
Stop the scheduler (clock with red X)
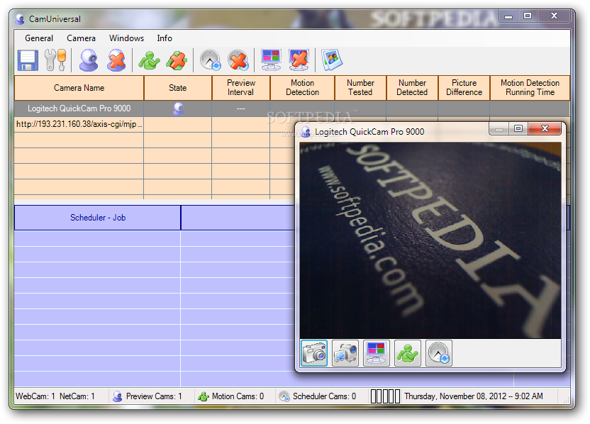click(238, 60)
